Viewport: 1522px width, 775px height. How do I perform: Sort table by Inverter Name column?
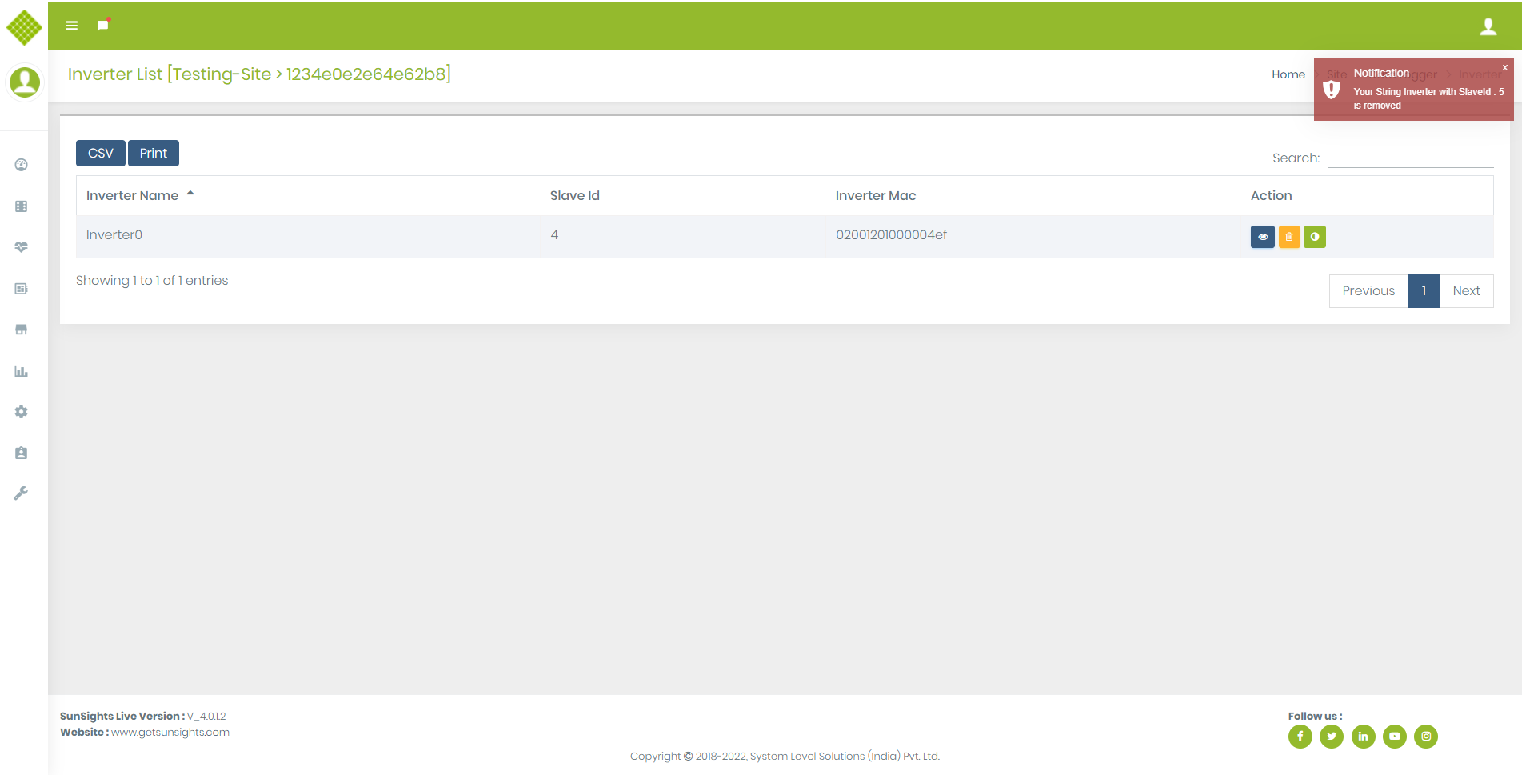(x=133, y=196)
